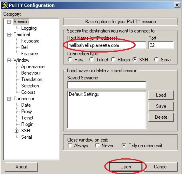Collapse the Connection category node
Image resolution: width=182 pixels, height=174 pixels.
click(x=9, y=99)
